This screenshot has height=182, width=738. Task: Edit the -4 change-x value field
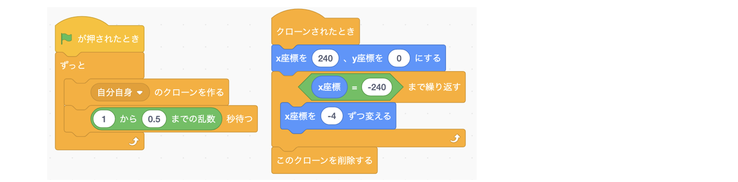tap(332, 116)
